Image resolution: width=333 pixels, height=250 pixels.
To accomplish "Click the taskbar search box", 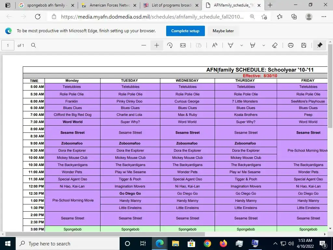I will [x=68, y=243].
